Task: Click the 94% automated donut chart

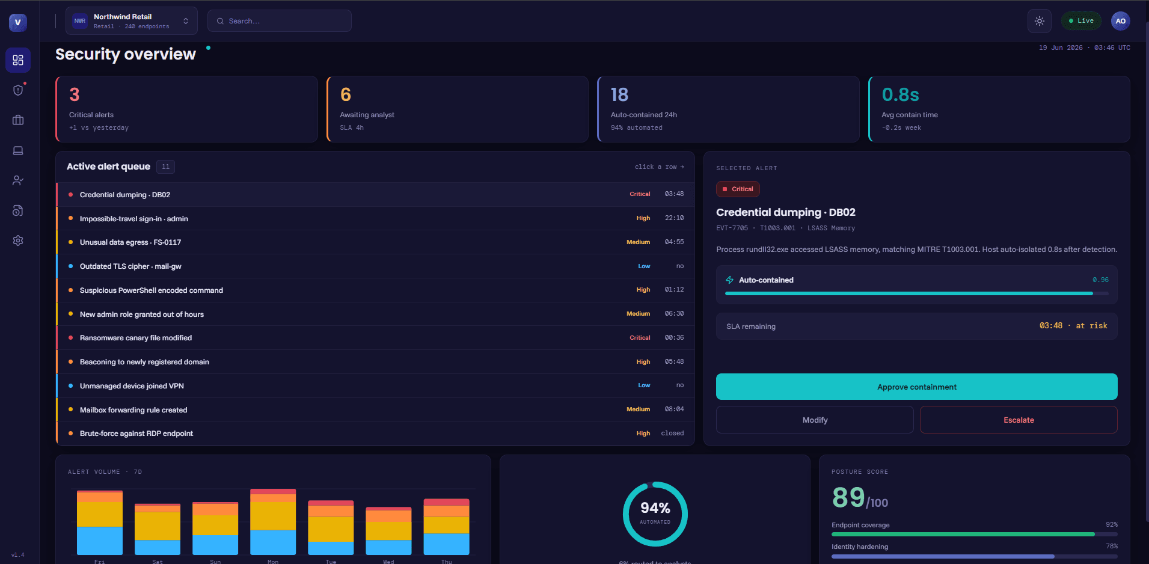Action: point(655,514)
